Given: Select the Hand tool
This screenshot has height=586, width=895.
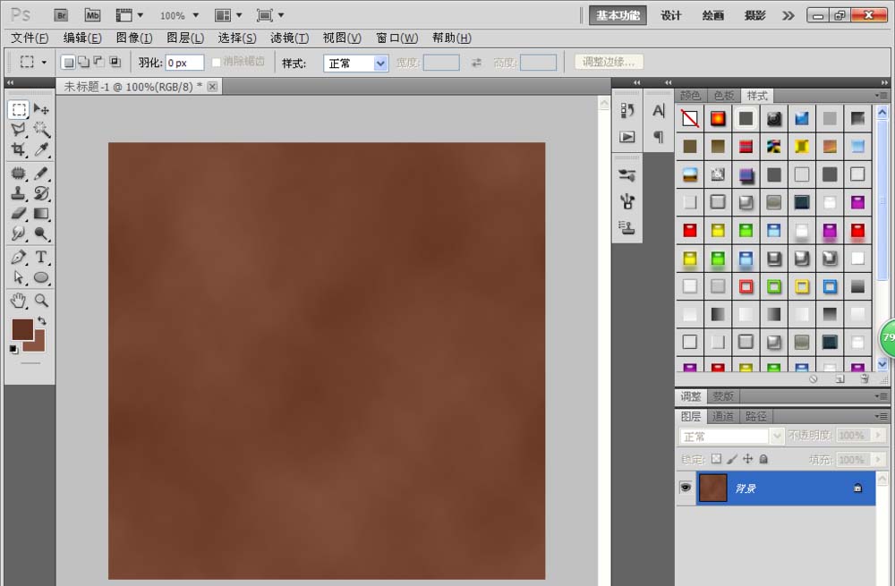Looking at the screenshot, I should 18,300.
